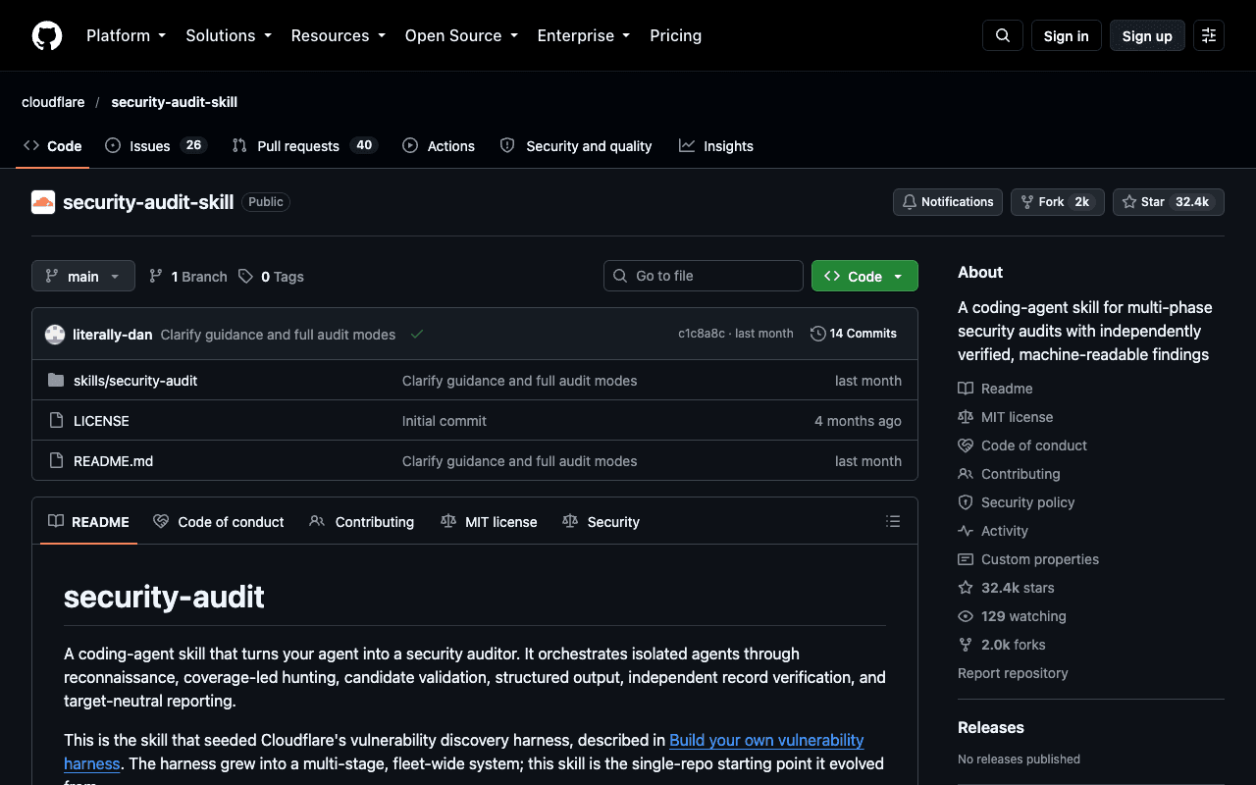Open the Insights tab

pos(716,145)
